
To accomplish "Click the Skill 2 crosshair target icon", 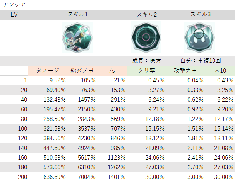I will pyautogui.click(x=146, y=37).
